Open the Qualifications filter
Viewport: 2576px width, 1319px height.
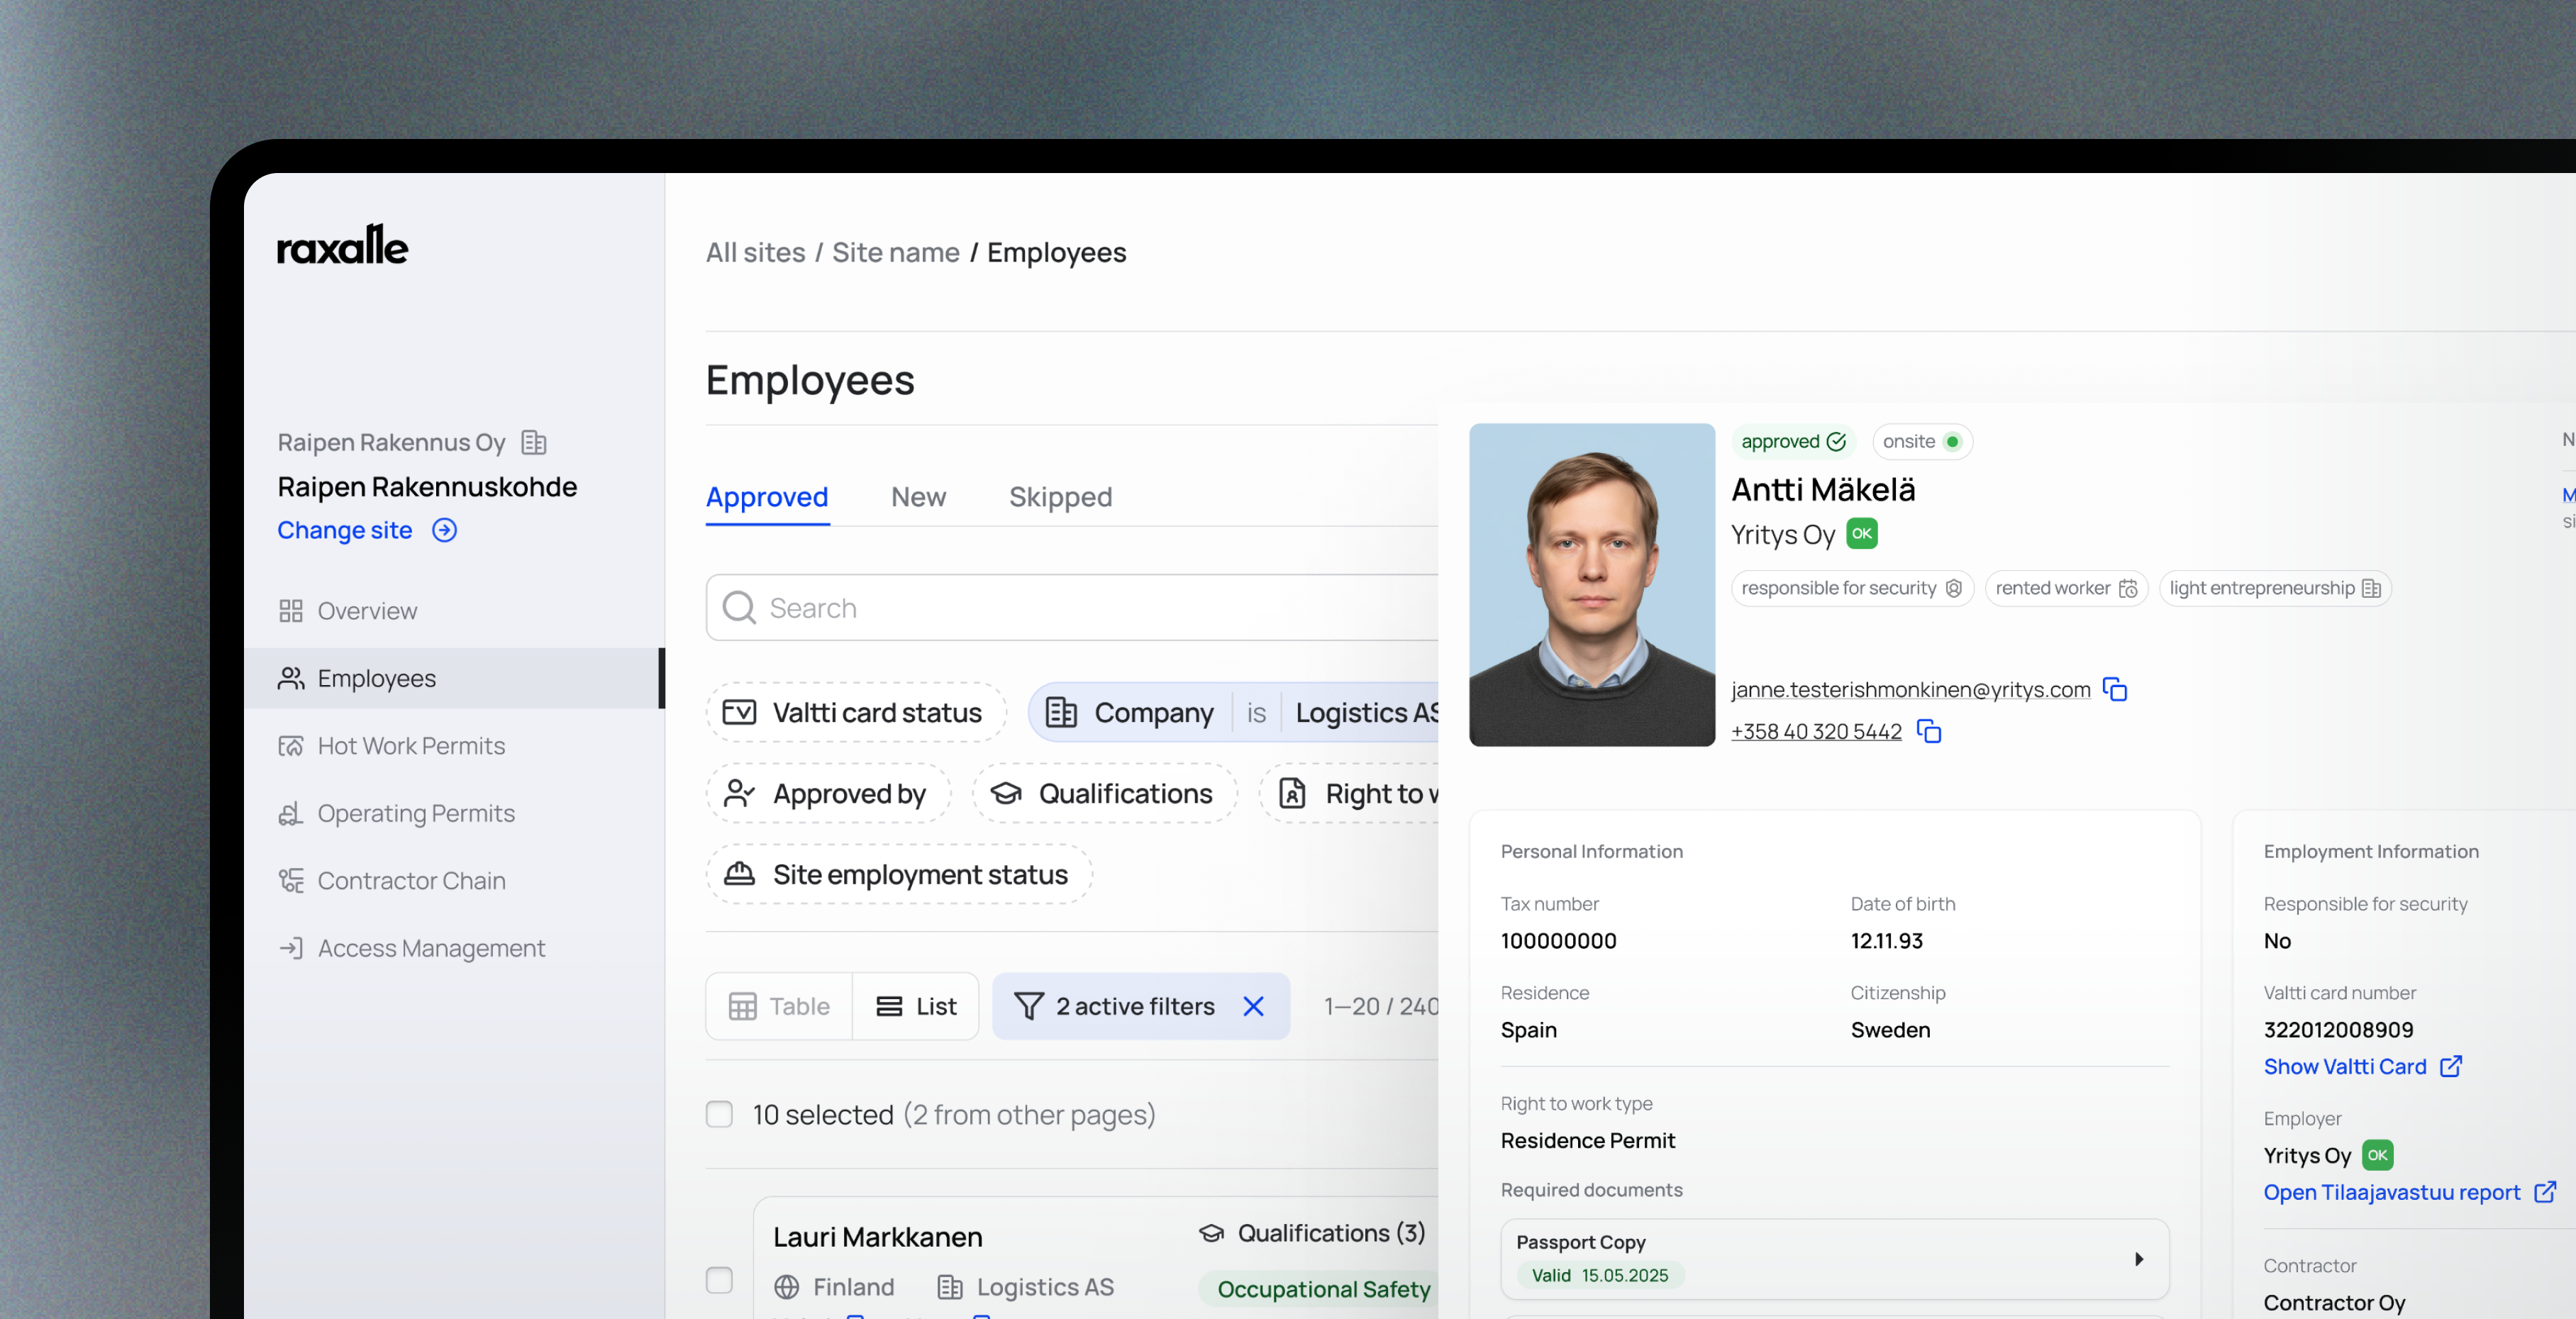[1105, 793]
